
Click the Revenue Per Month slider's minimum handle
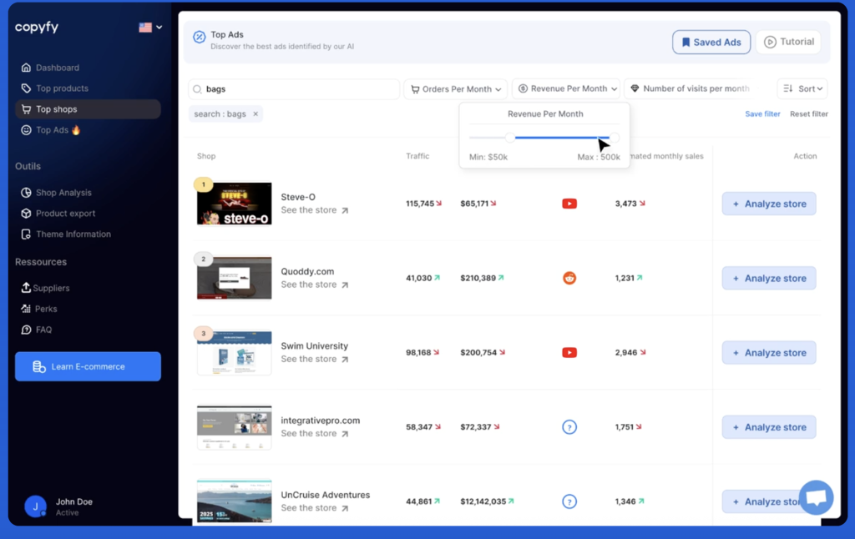click(510, 138)
